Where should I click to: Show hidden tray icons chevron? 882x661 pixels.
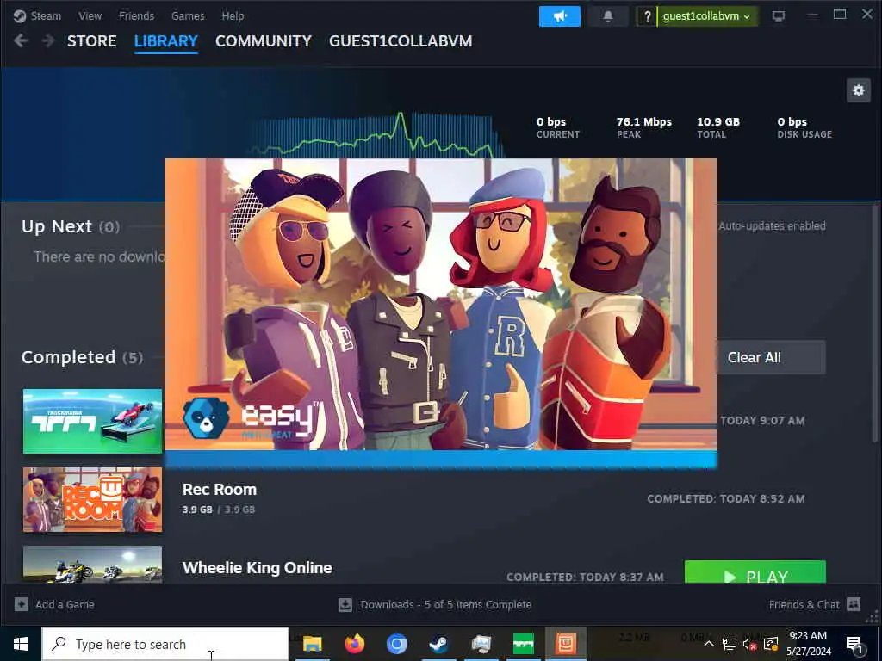[x=709, y=644]
